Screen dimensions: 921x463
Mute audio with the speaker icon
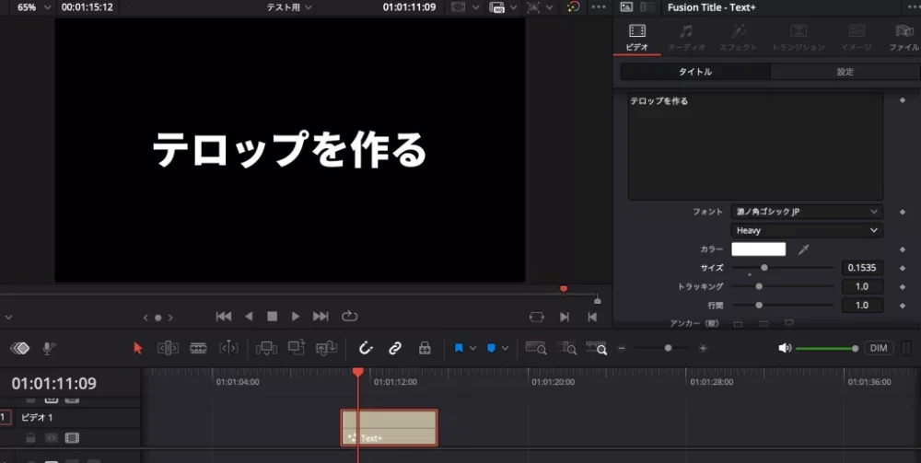click(784, 348)
